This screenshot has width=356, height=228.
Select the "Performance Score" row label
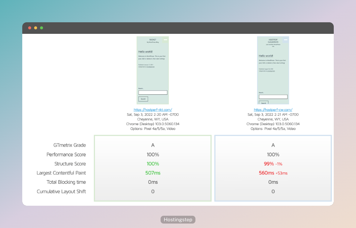(66, 154)
